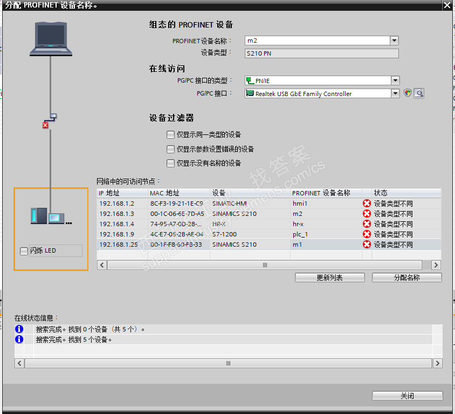Screen dimensions: 455x414
Task: Select row with IP 192.168.1.9
Action: click(x=269, y=234)
